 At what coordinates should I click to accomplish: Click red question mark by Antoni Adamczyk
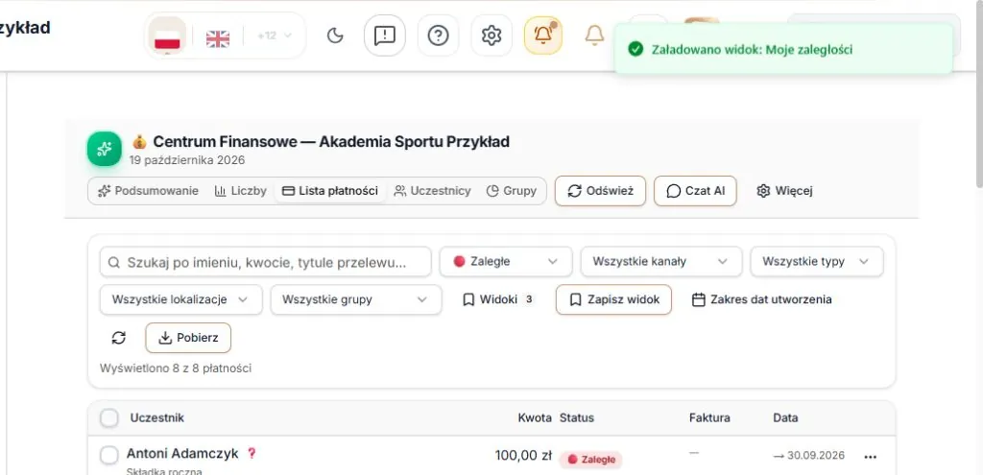(252, 453)
